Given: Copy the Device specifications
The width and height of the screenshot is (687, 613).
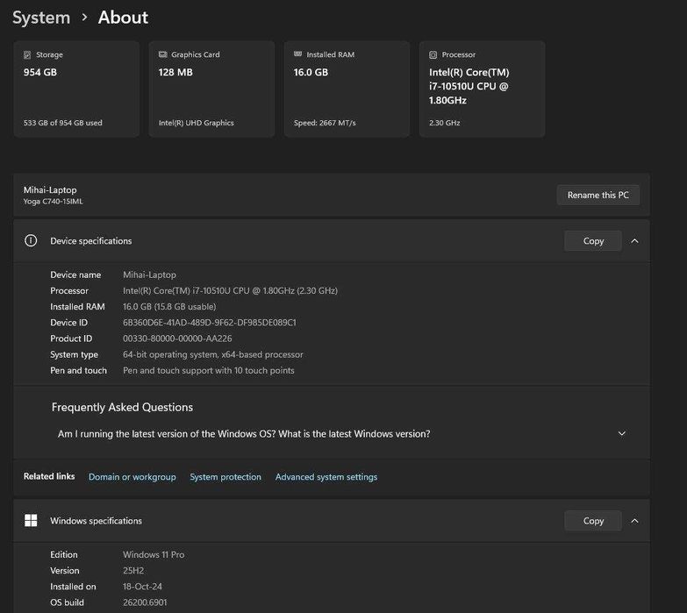Looking at the screenshot, I should pos(593,240).
